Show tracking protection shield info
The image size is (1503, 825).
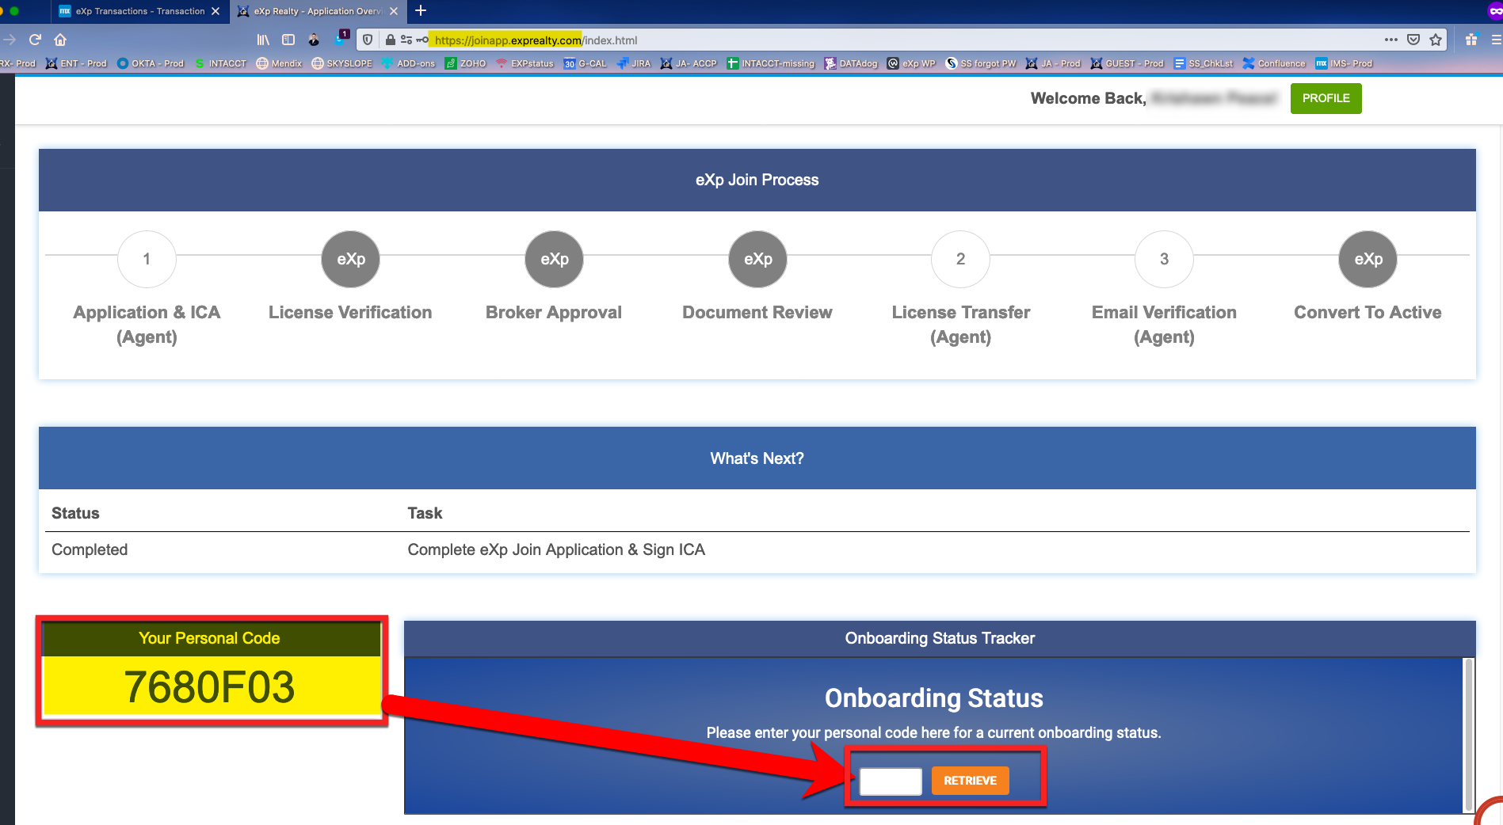(x=368, y=40)
